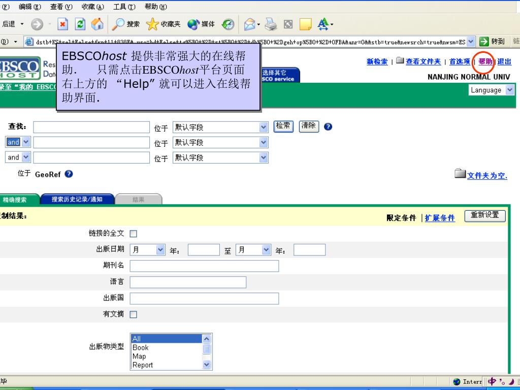Refresh the page with the Refresh icon
Viewport: 520px width, 390px height.
pos(80,24)
